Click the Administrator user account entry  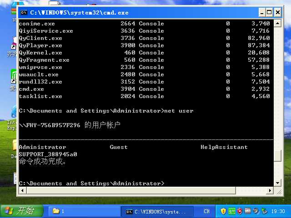click(42, 147)
